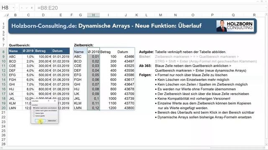The image size is (268, 150).
Task: Select column R header
Action: click(x=254, y=15)
